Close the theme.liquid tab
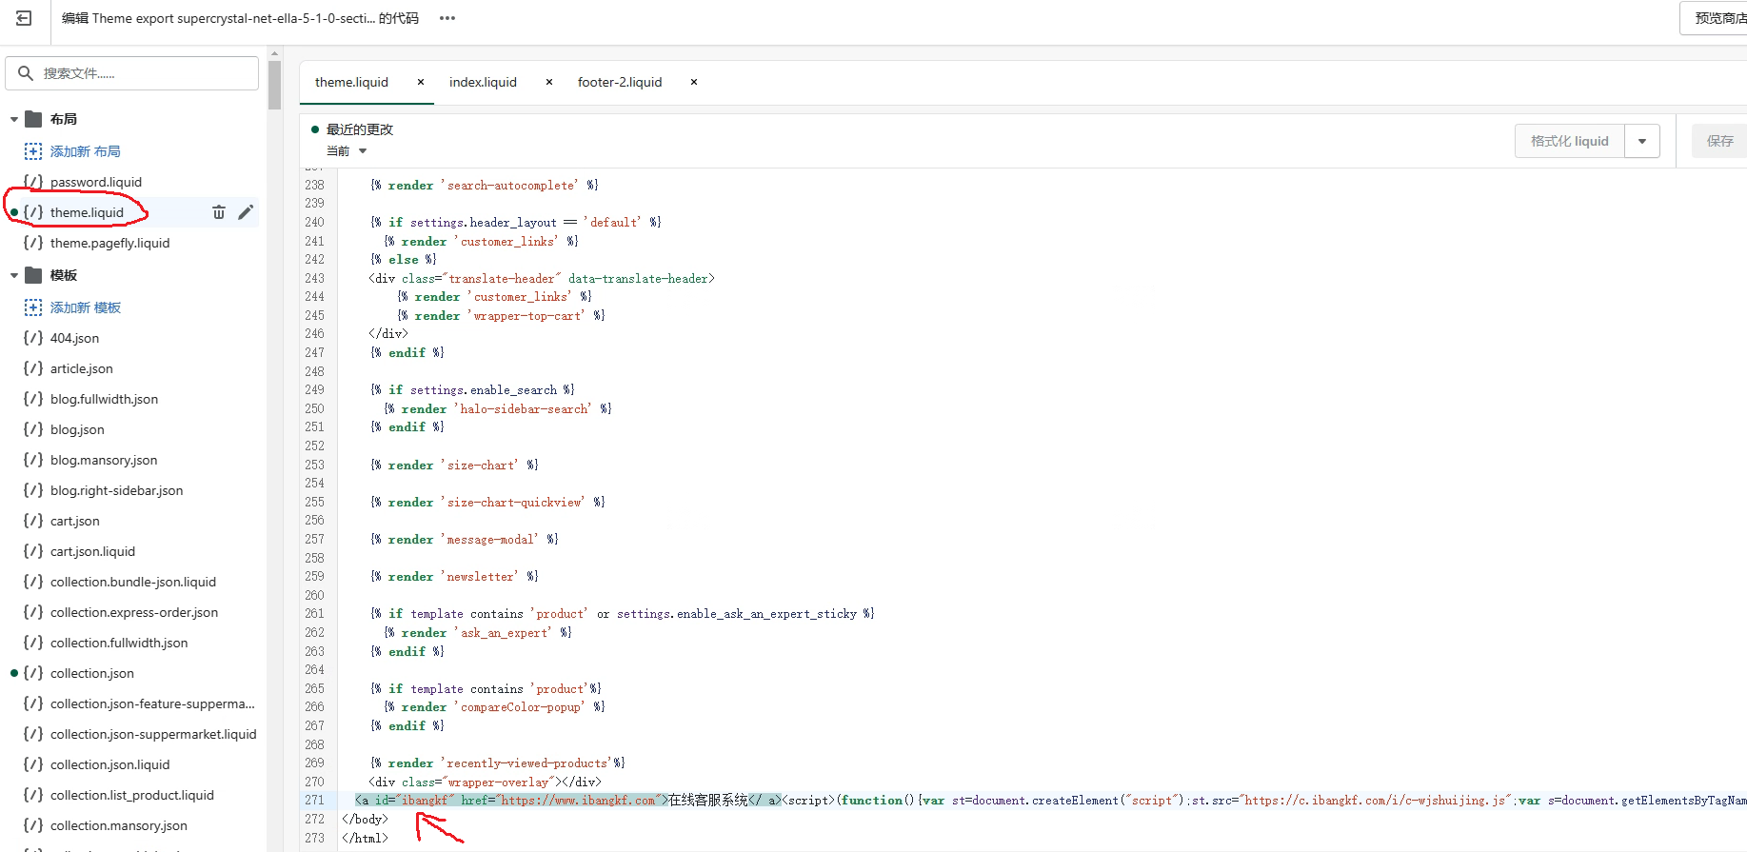 [x=421, y=82]
